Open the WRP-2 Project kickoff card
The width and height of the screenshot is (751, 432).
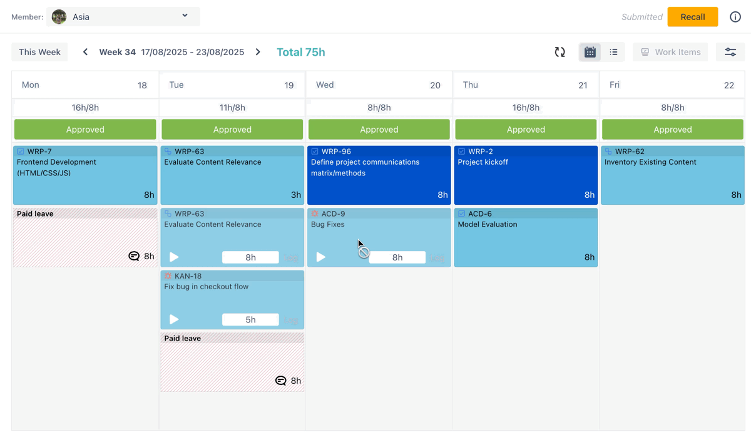click(x=525, y=175)
